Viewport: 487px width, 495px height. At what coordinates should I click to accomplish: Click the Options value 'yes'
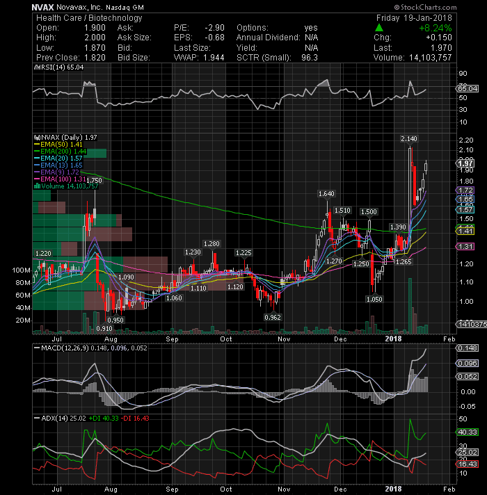pos(311,28)
